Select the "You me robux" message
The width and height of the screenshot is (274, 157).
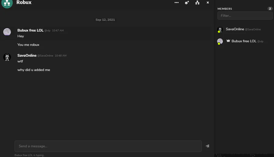(28, 45)
